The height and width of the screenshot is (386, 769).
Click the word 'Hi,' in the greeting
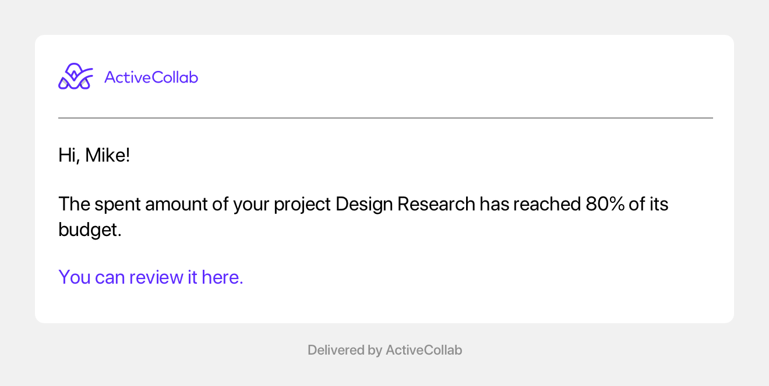69,155
